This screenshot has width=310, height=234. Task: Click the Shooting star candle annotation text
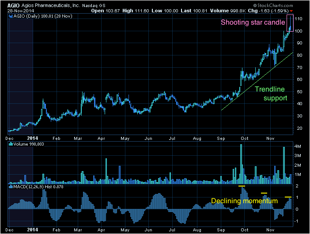point(253,22)
